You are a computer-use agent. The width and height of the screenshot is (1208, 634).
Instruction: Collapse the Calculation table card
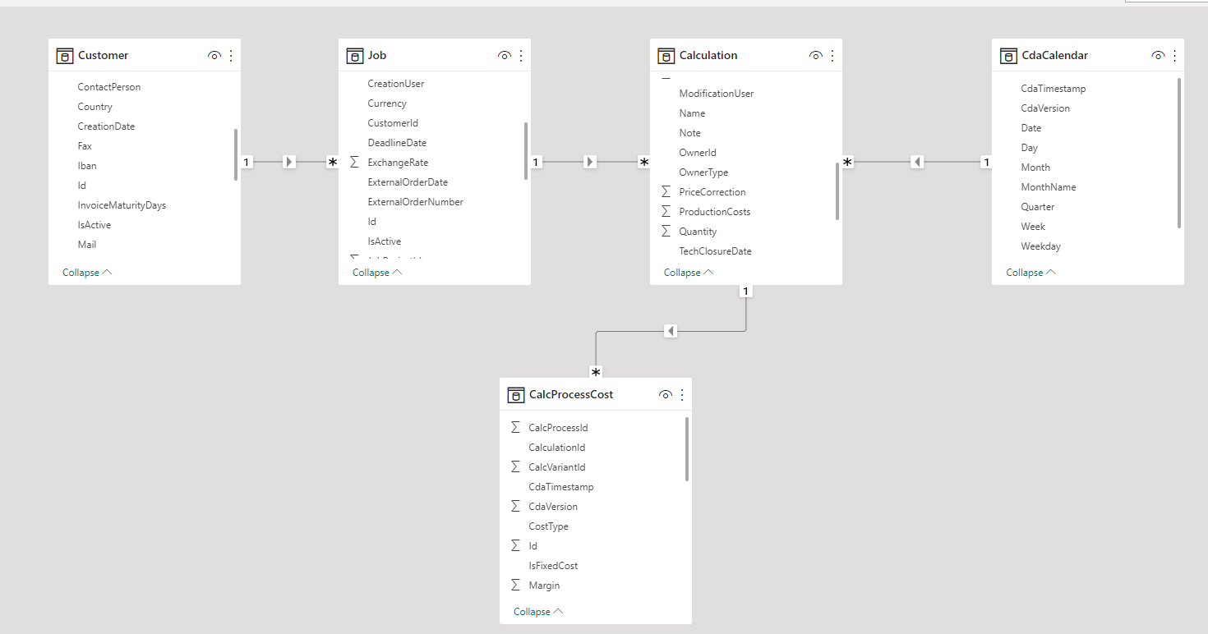pos(689,273)
